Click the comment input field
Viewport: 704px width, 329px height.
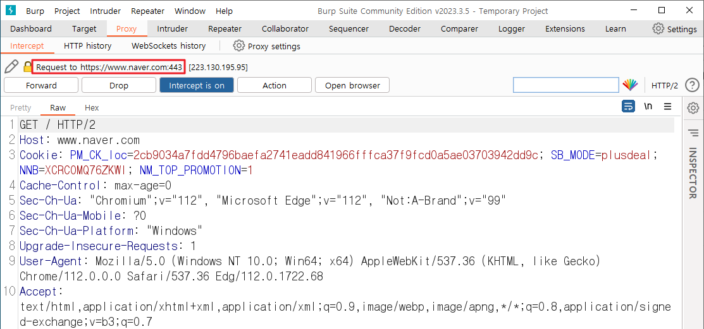565,85
